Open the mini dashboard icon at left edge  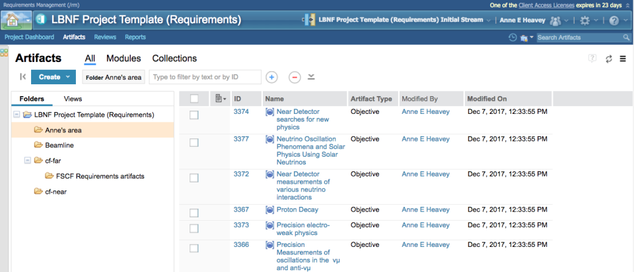(x=4, y=53)
